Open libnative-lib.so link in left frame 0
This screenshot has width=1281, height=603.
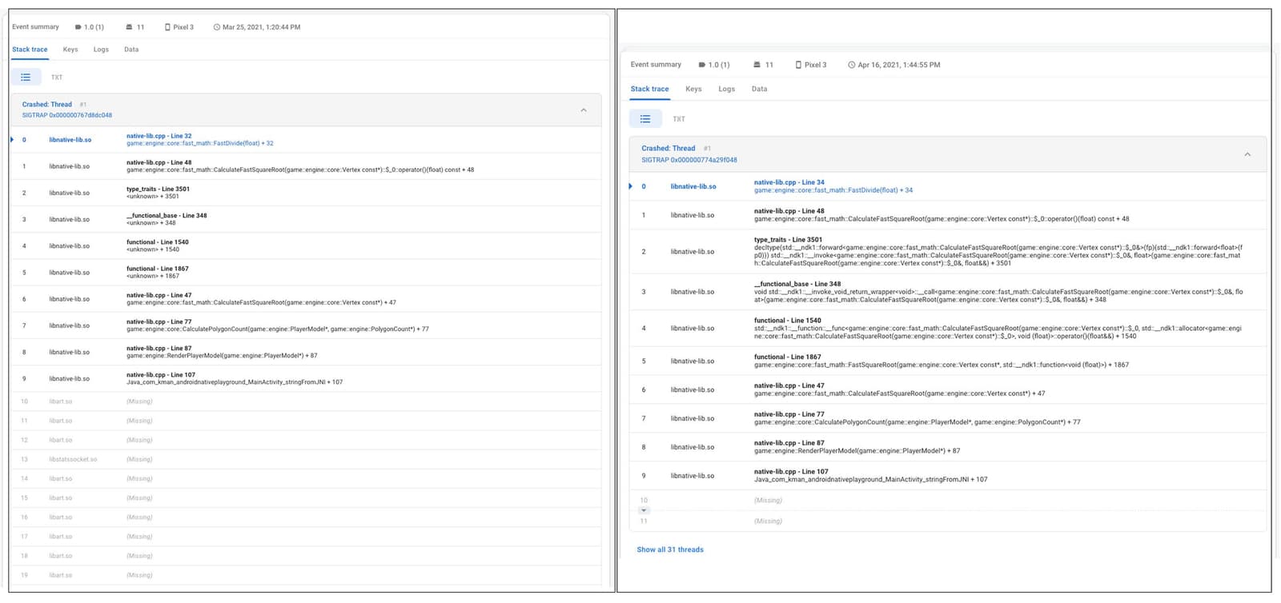[70, 140]
